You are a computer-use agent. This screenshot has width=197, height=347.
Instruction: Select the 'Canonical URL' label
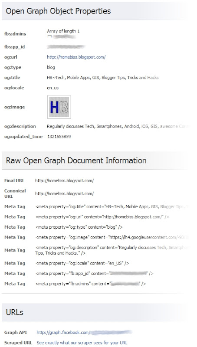tap(15, 193)
